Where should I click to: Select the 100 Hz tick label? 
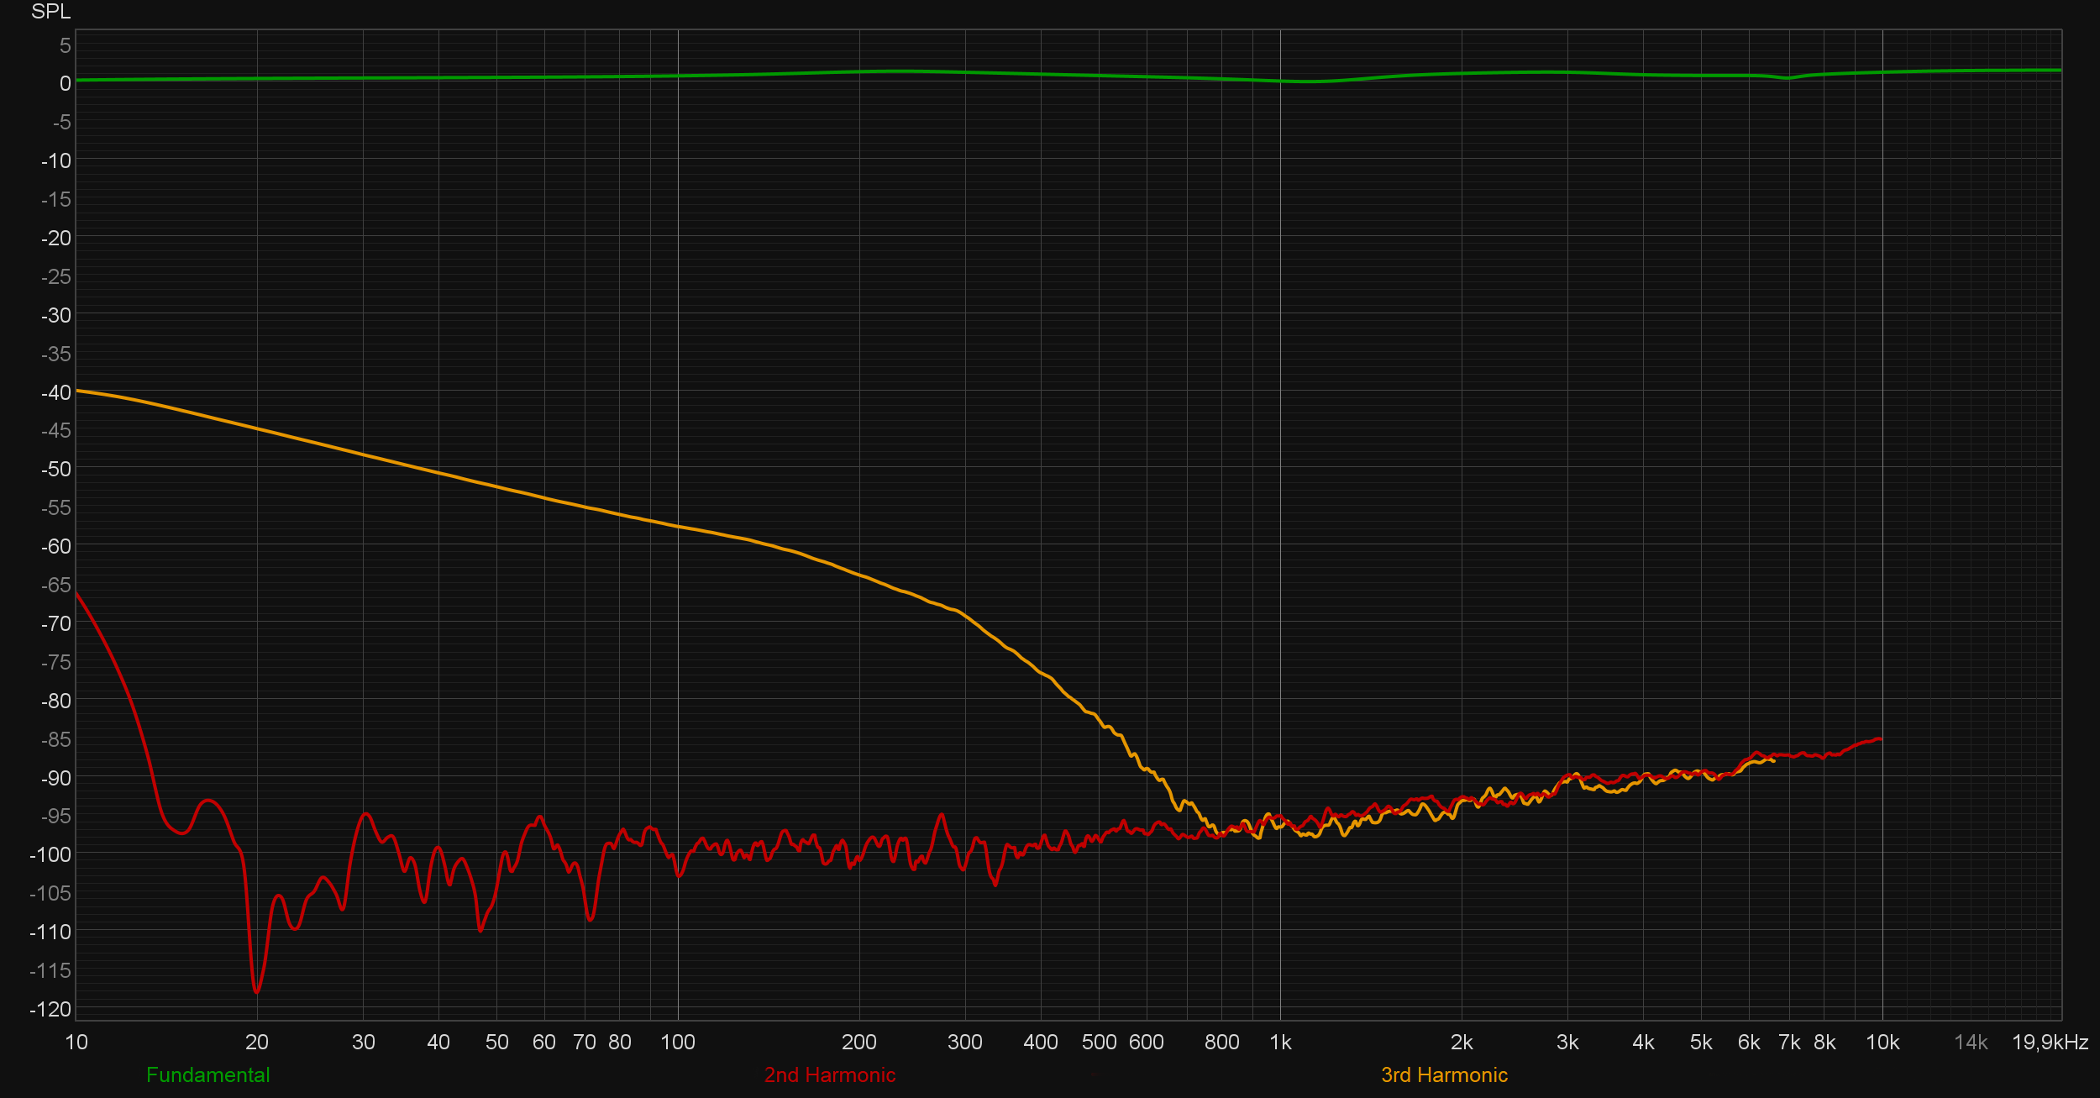[677, 1043]
